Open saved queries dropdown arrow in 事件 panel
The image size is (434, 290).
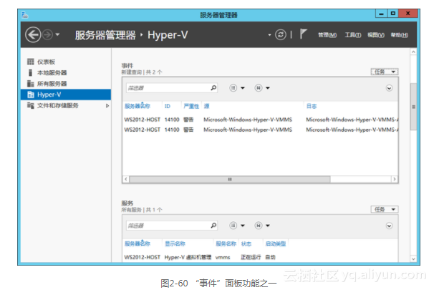point(268,88)
